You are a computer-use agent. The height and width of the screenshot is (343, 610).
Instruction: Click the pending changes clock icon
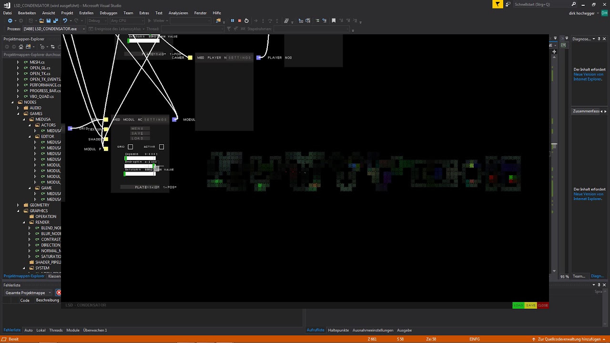(x=42, y=47)
